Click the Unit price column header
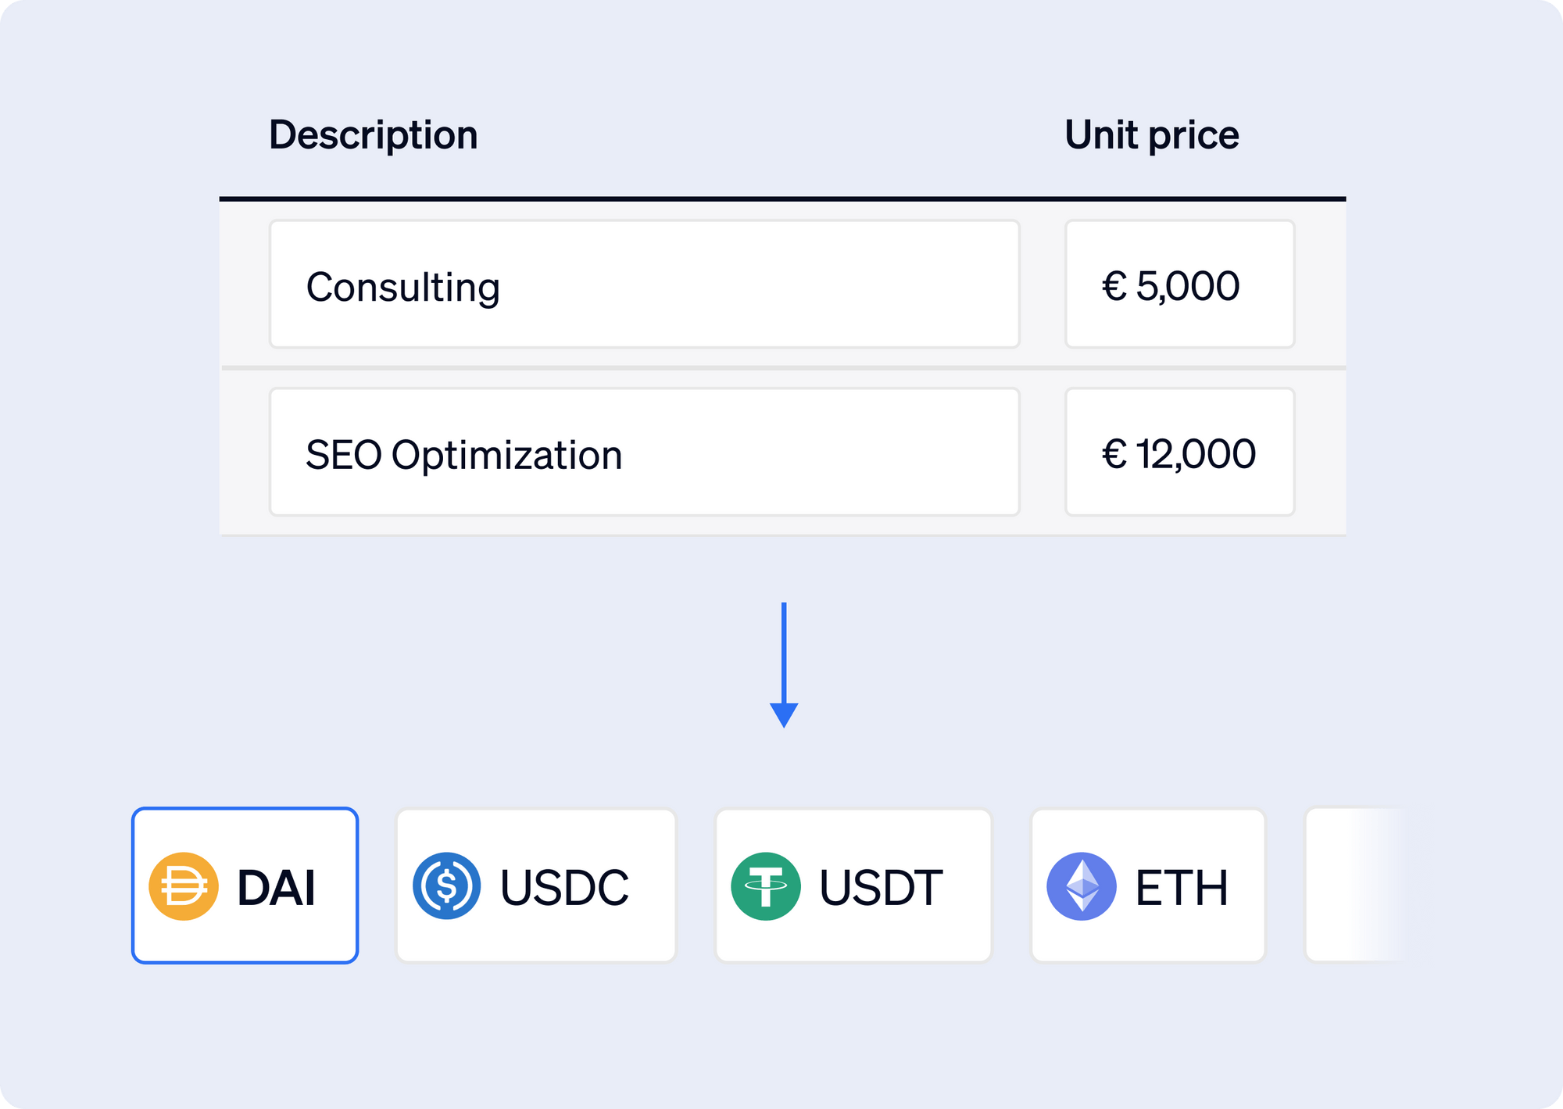 click(x=1151, y=134)
